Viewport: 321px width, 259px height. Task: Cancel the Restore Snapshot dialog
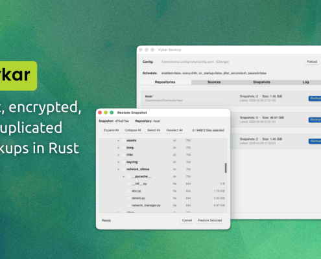pyautogui.click(x=187, y=220)
